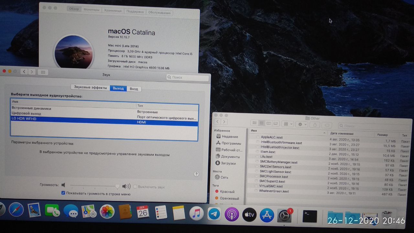The width and height of the screenshot is (414, 233).
Task: Open the Поддержка tab in About This Mac
Action: (x=135, y=12)
